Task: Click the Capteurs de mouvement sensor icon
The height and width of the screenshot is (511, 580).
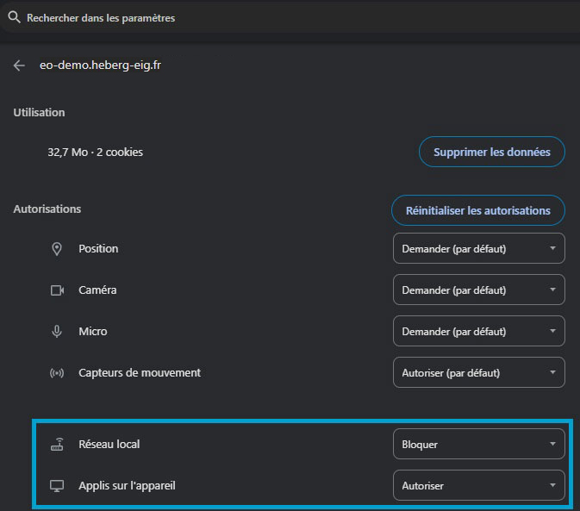Action: point(57,373)
